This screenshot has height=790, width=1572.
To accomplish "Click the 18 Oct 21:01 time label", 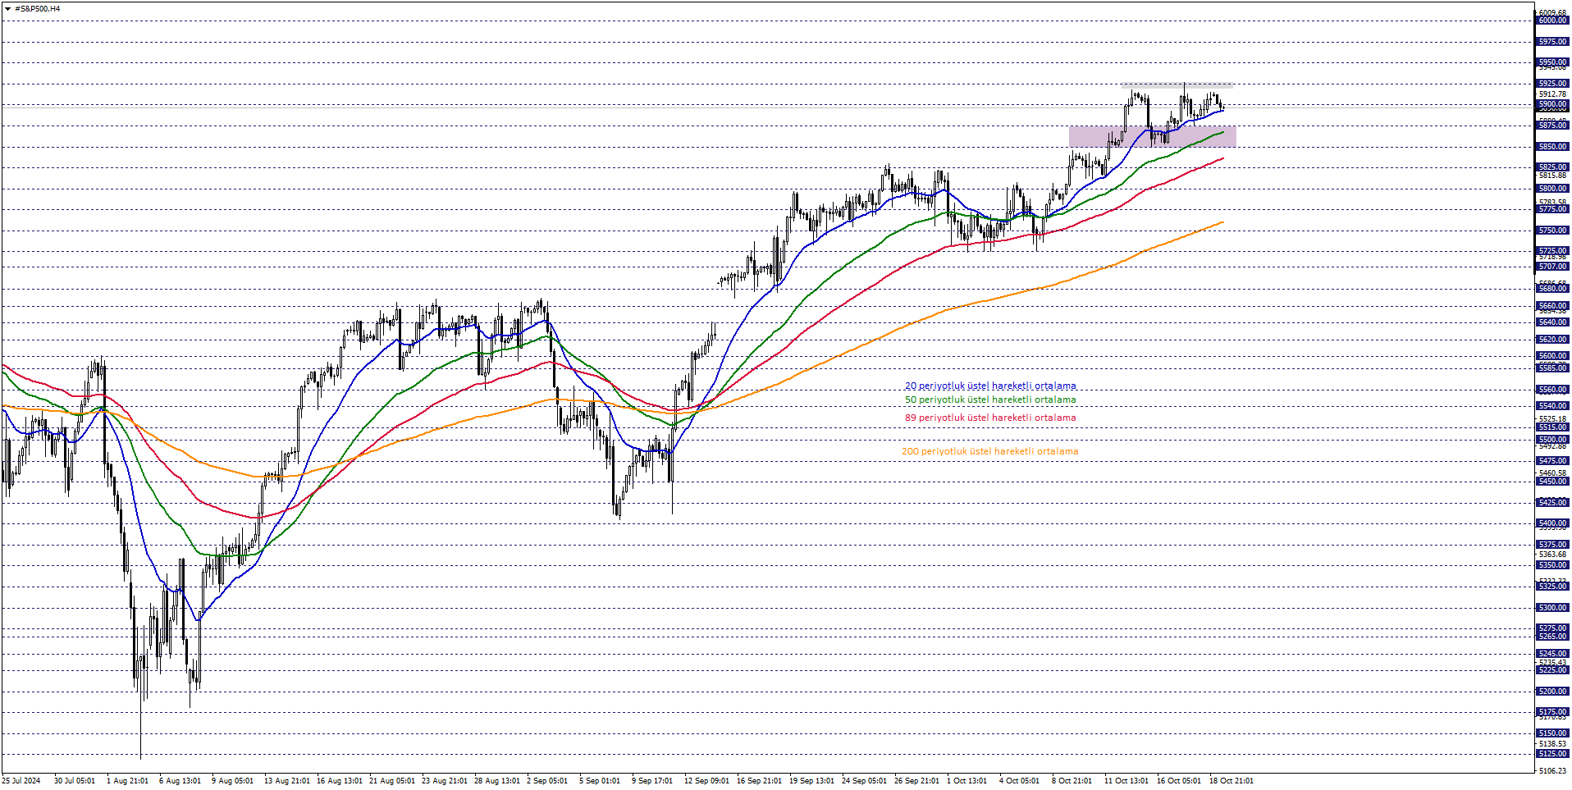I will (x=1232, y=781).
